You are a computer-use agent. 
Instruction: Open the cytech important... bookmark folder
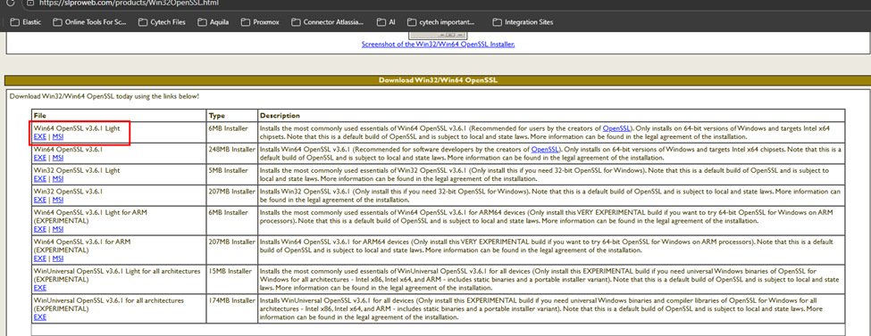441,22
